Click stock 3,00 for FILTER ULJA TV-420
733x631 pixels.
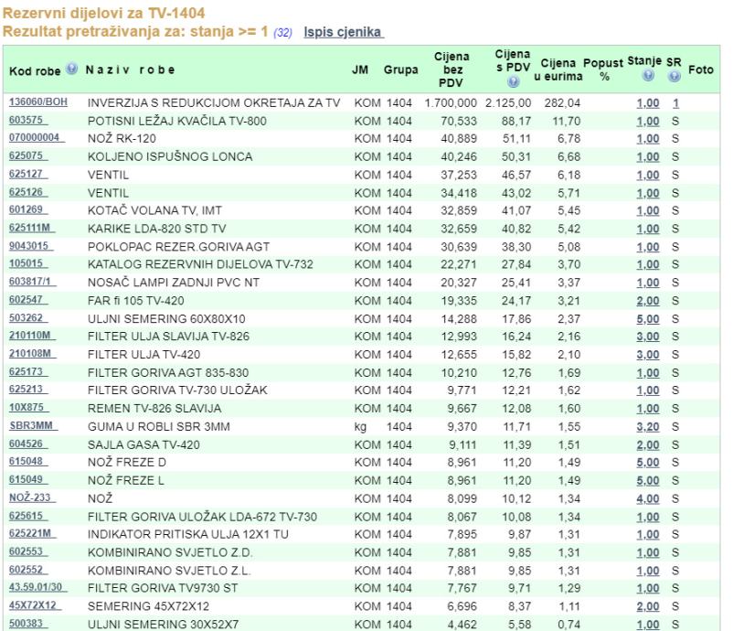pos(648,355)
